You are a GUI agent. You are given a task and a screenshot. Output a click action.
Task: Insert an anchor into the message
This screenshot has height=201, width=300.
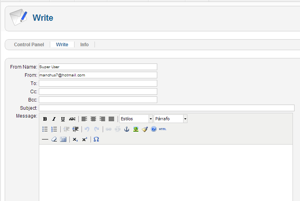coord(127,129)
